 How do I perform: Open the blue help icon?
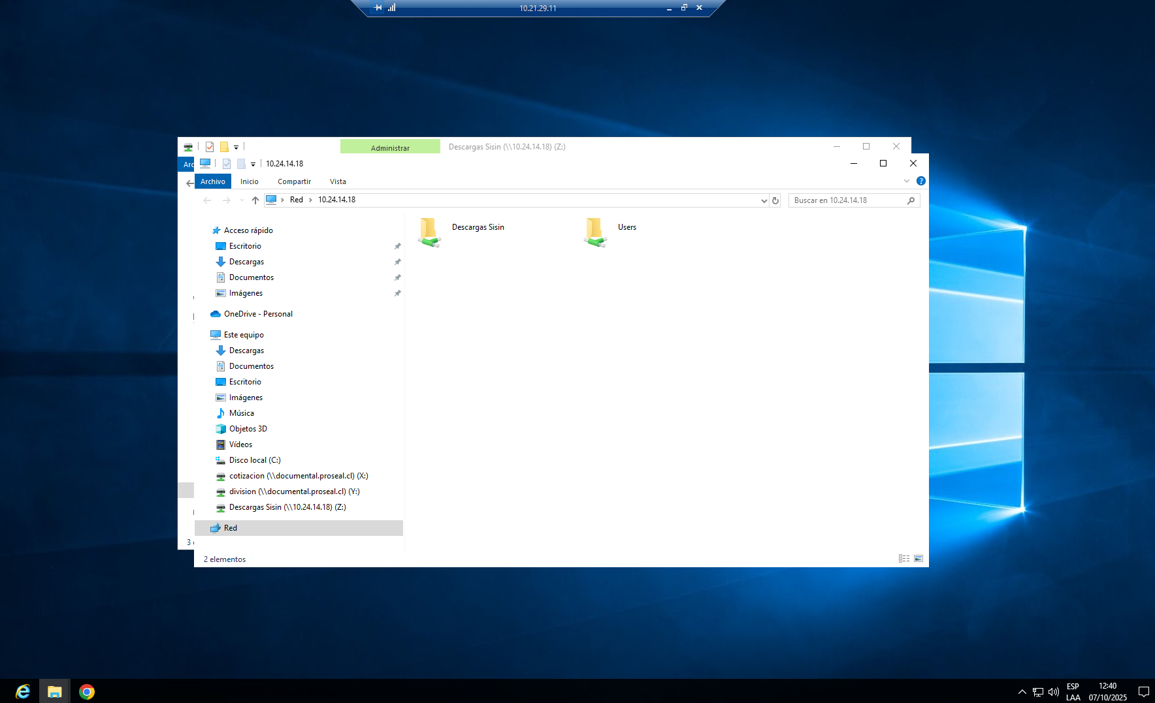click(921, 181)
